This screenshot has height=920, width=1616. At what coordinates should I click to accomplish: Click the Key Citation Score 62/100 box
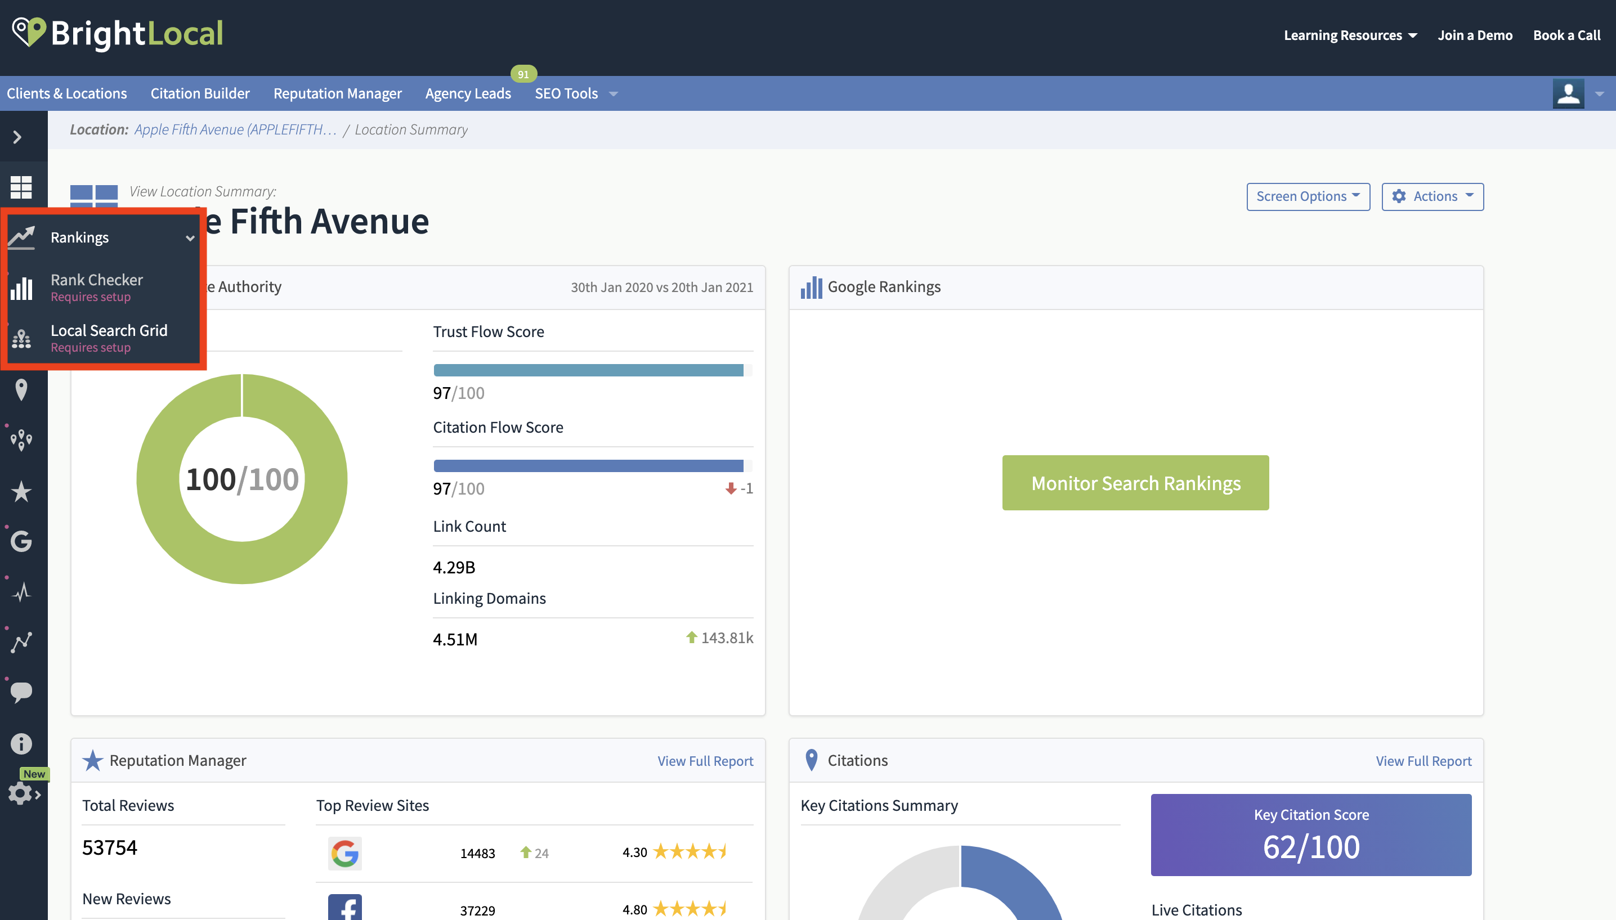tap(1311, 834)
